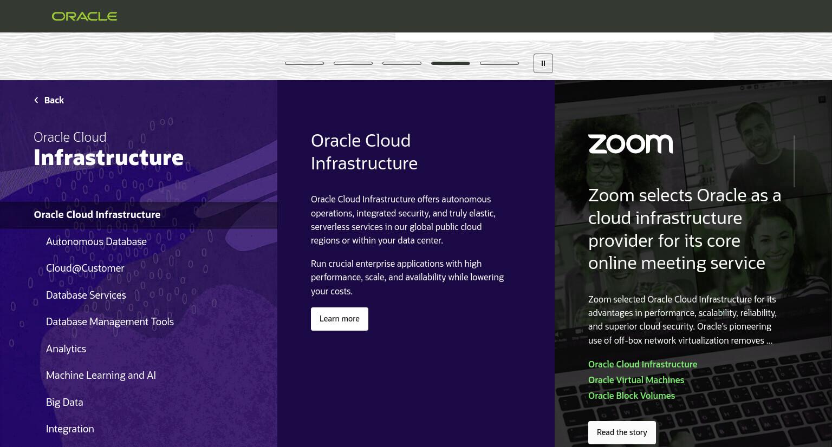Open Integration menu item
The width and height of the screenshot is (832, 447).
click(x=70, y=429)
